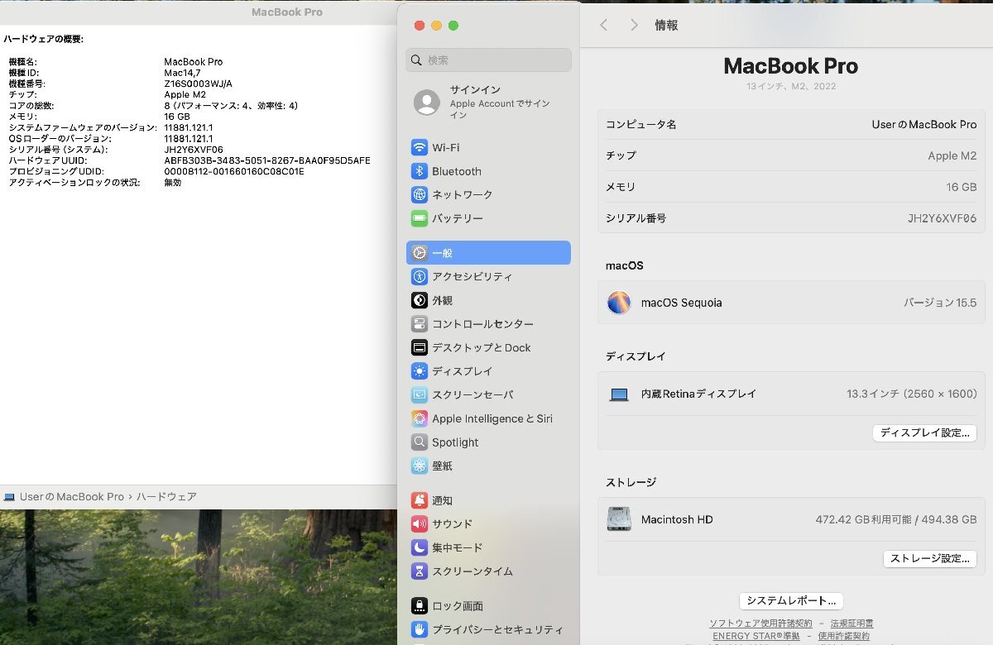993x645 pixels.
Task: Select the 一般 gear icon
Action: [x=420, y=253]
